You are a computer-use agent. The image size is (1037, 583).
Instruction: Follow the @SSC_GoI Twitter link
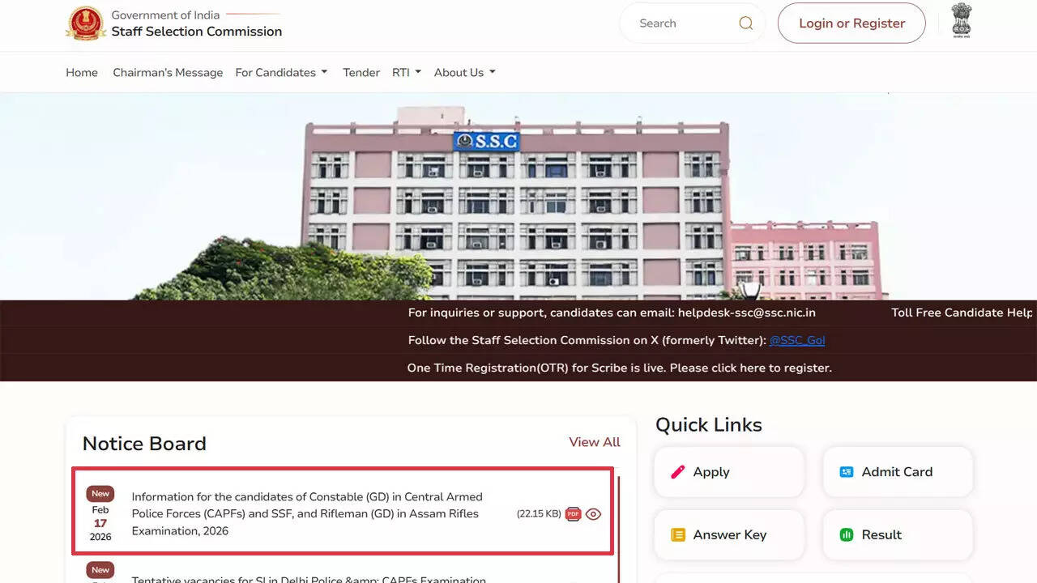797,340
